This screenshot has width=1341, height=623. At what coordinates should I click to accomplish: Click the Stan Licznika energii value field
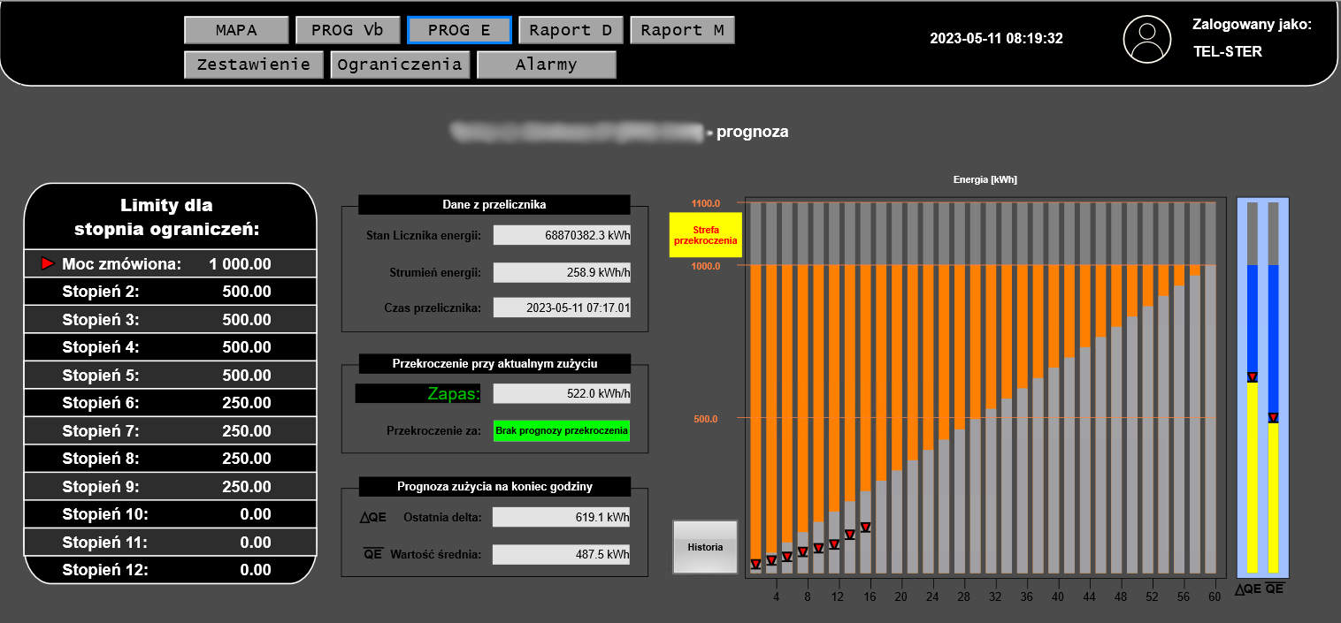562,235
